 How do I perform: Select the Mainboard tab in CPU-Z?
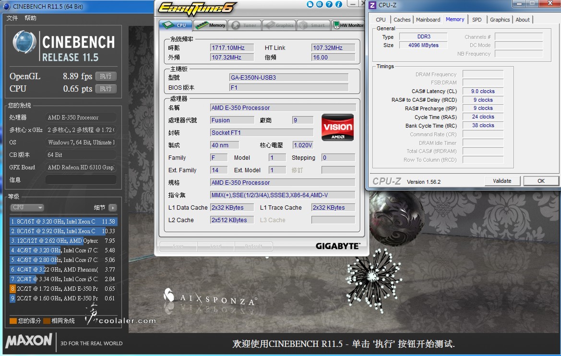click(x=428, y=20)
